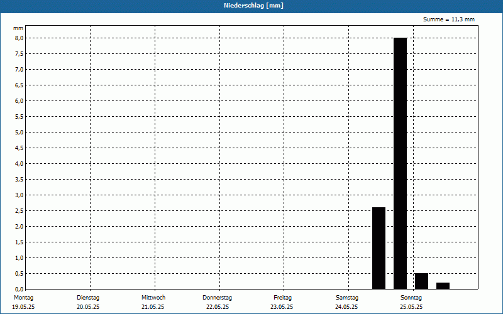
Task: Click the date 19.05.25
Action: tap(23, 307)
